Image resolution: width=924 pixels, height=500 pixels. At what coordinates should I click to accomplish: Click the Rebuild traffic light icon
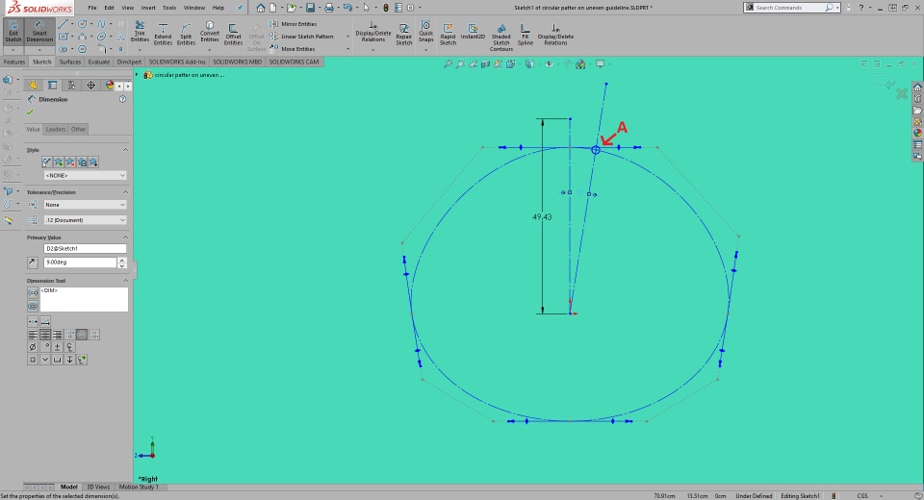click(385, 8)
